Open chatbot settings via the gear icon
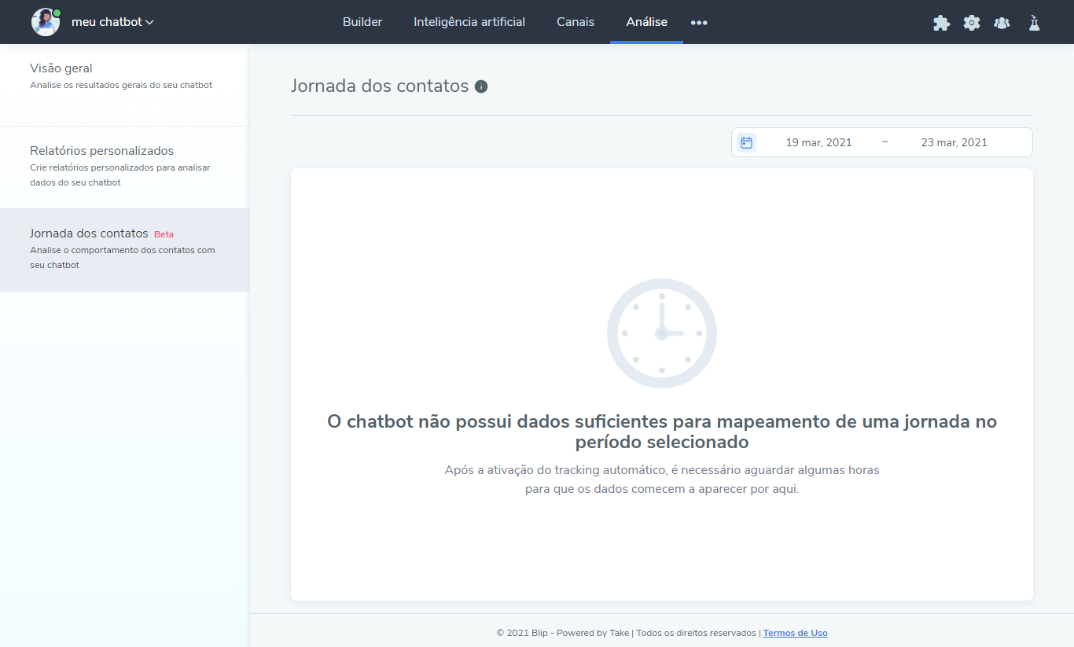The height and width of the screenshot is (647, 1074). (972, 22)
